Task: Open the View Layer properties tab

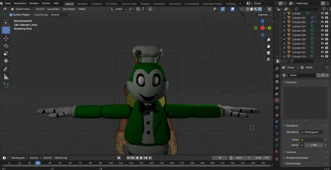Action: (x=277, y=88)
